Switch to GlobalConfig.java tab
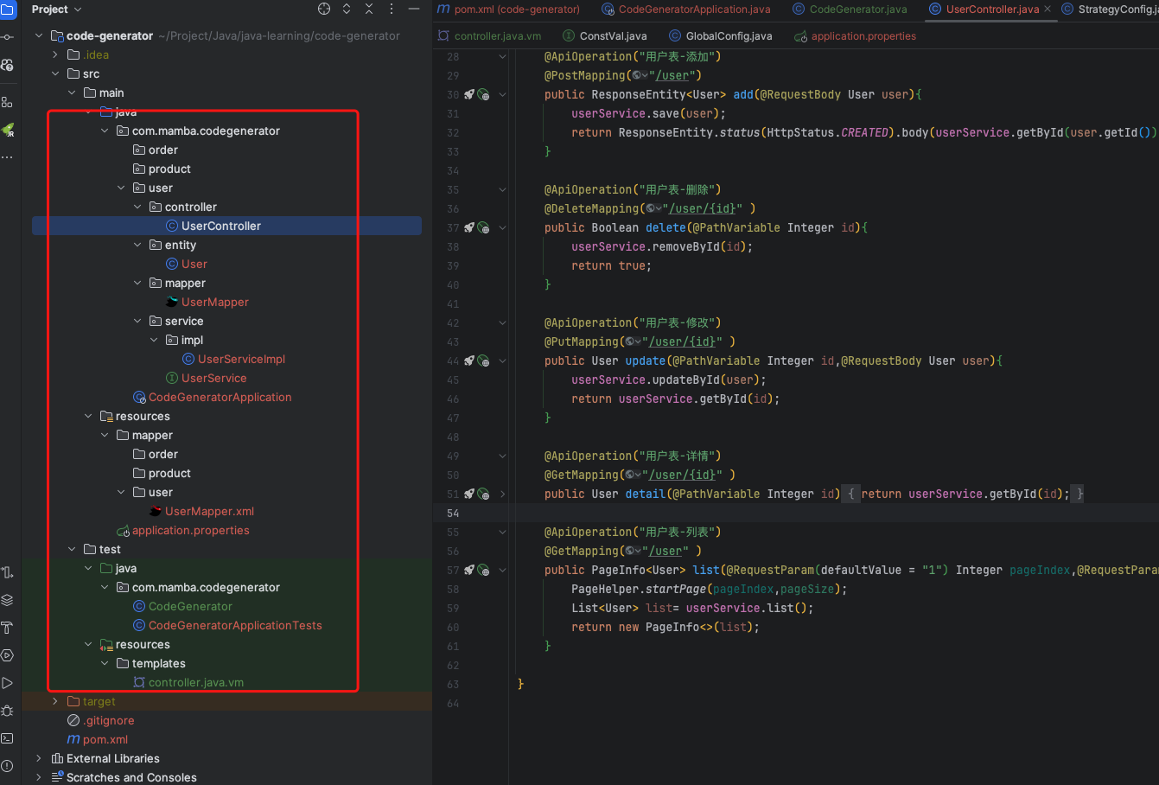 pyautogui.click(x=721, y=36)
